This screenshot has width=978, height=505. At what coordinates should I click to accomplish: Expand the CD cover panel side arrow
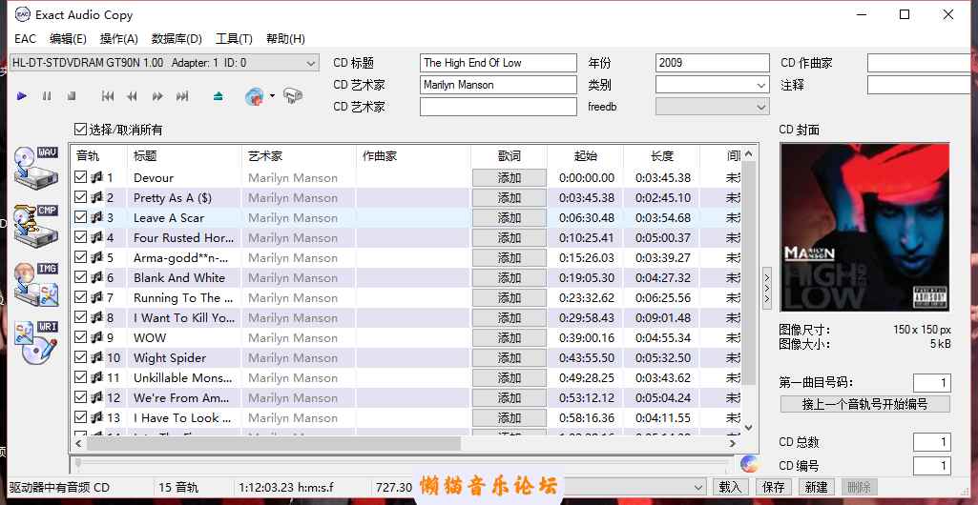[x=767, y=289]
